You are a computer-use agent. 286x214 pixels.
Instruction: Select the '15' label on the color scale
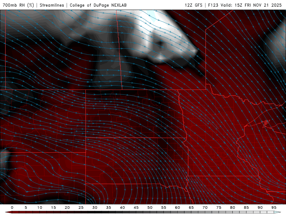pos(53,208)
